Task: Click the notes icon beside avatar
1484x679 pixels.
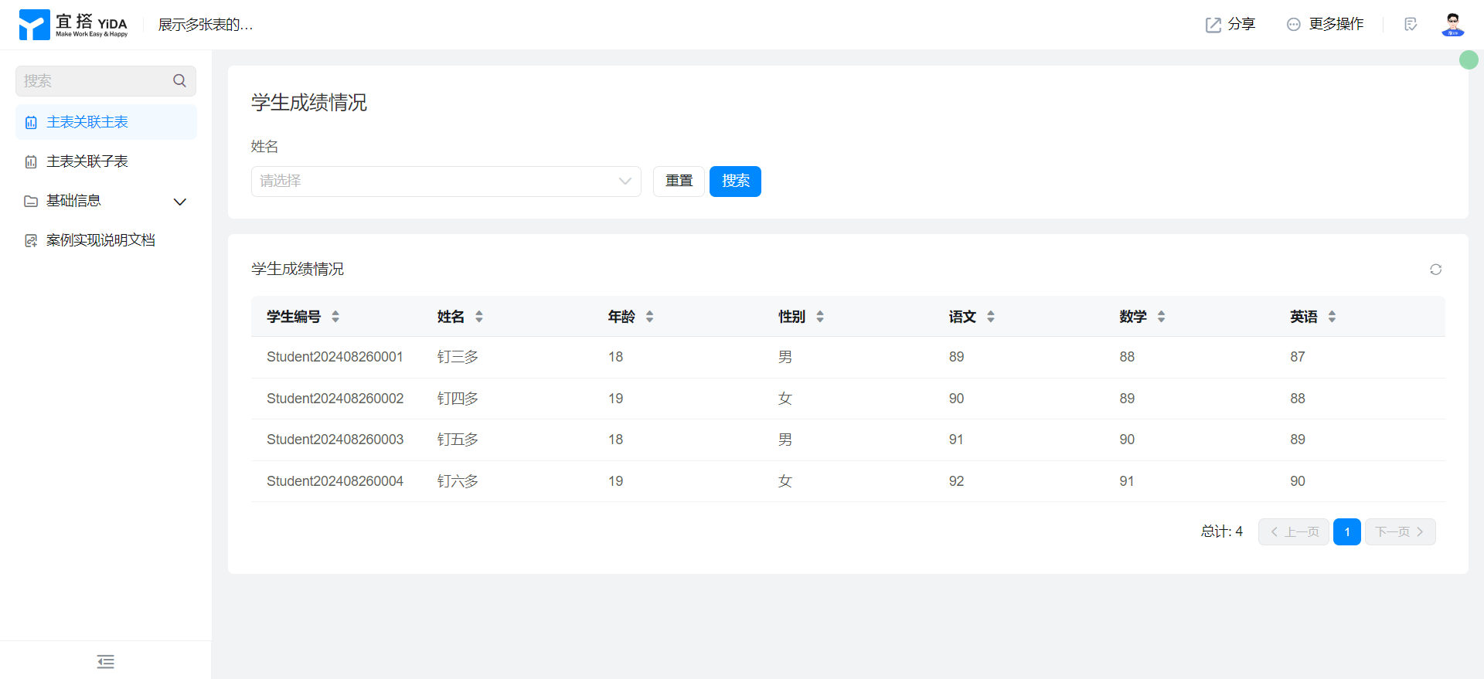Action: (x=1411, y=25)
